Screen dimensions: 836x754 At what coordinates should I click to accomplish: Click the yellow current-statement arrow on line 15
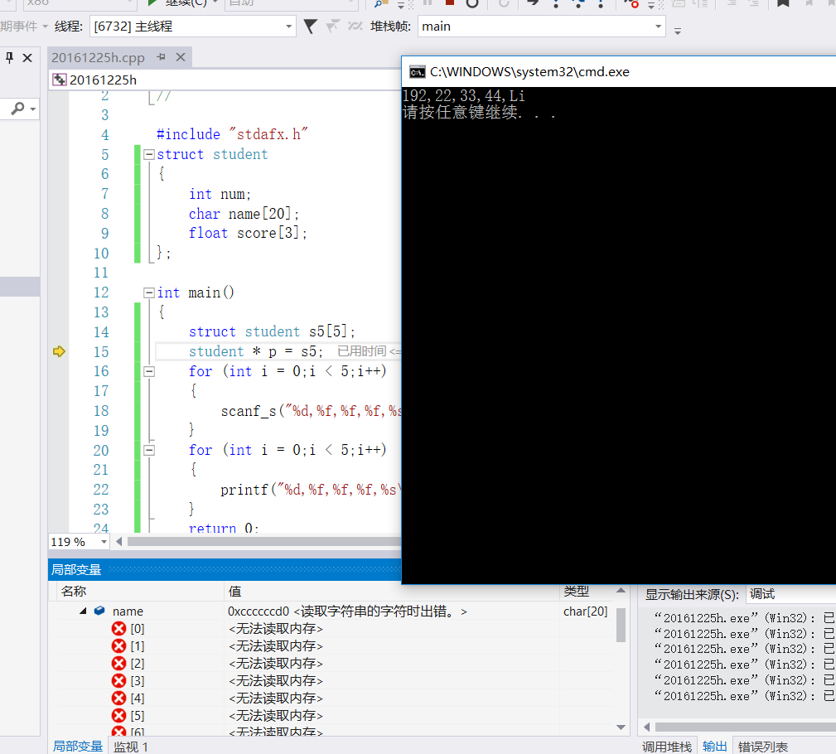tap(59, 351)
